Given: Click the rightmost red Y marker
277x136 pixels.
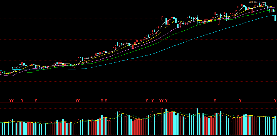Looking at the screenshot, I should (275, 100).
